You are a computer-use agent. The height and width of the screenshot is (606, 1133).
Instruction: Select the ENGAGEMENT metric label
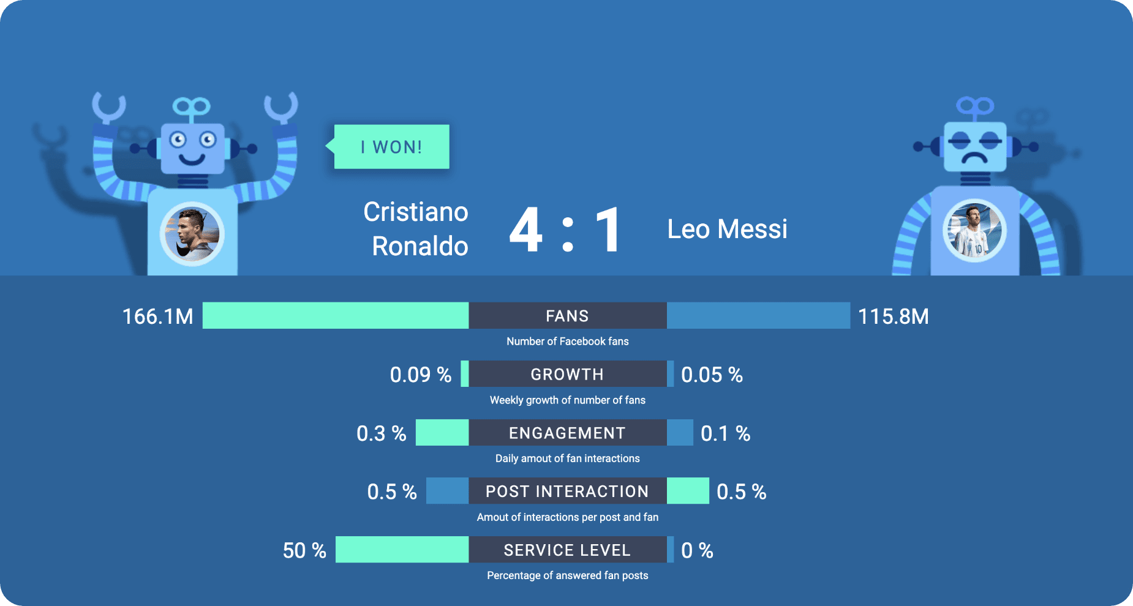567,433
